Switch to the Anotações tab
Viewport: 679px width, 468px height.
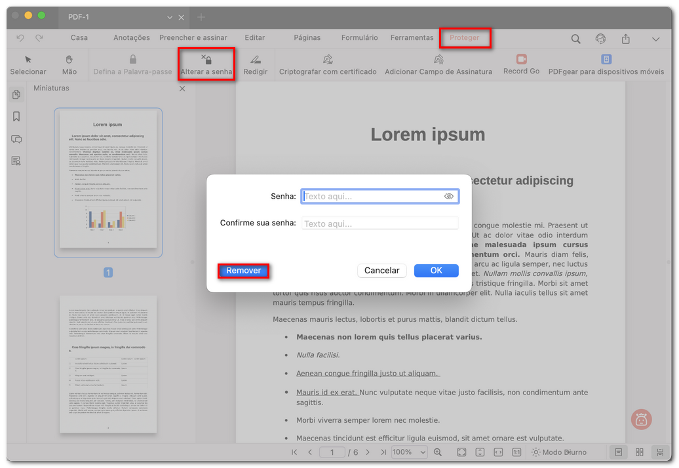point(131,37)
